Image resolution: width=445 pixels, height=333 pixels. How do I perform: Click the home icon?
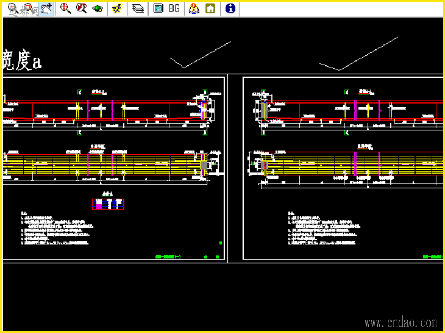[210, 8]
